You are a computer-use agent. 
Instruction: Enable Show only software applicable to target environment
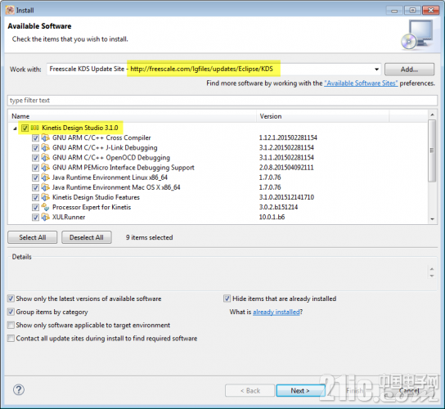pyautogui.click(x=11, y=325)
